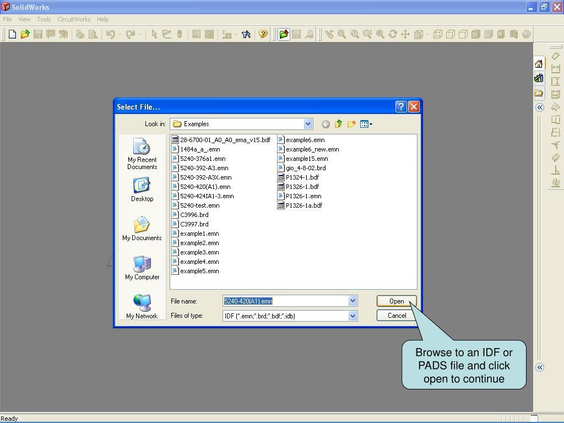Go to My Computer location
The width and height of the screenshot is (564, 423).
[142, 268]
